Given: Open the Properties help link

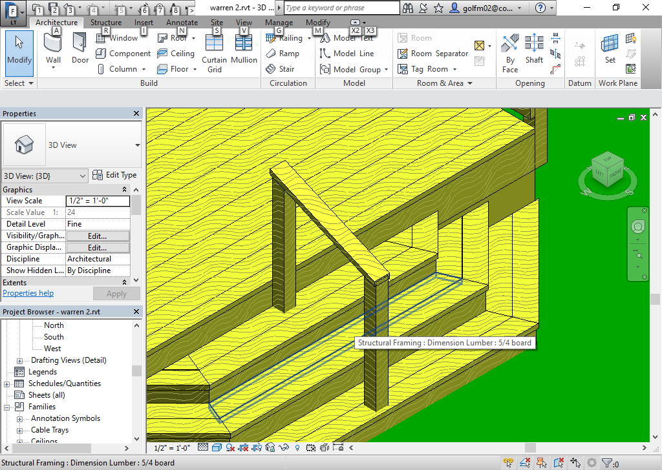Looking at the screenshot, I should coord(28,293).
